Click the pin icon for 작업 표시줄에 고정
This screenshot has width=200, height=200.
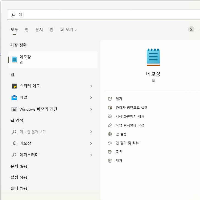click(x=110, y=125)
